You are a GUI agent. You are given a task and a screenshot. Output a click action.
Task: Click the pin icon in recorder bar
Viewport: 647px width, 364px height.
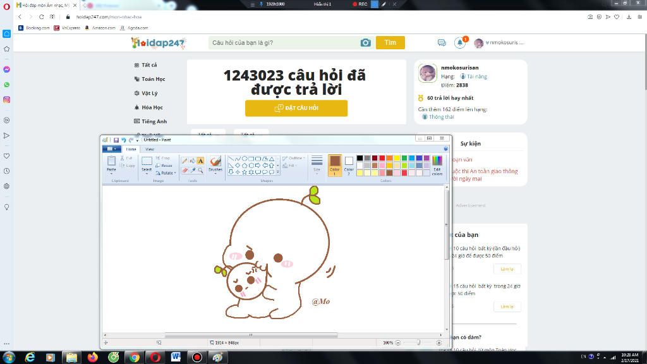(x=261, y=4)
